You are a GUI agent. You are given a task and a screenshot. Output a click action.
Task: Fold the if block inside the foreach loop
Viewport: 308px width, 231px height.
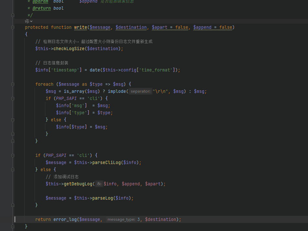[13, 99]
